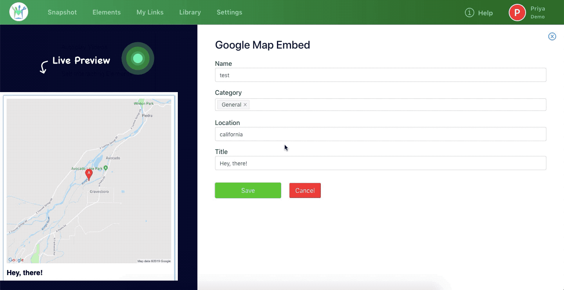Open the Priya Demo account name
The height and width of the screenshot is (290, 564).
pyautogui.click(x=538, y=13)
